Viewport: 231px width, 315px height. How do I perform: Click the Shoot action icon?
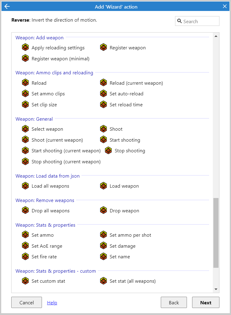coord(104,129)
